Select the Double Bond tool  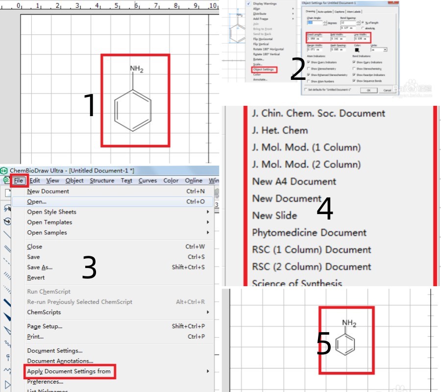[7, 248]
